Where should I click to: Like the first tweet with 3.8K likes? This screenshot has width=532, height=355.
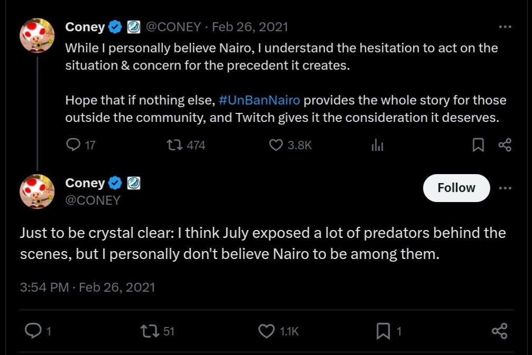pos(276,145)
